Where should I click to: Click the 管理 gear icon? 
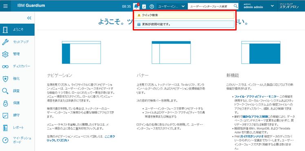(x=5, y=54)
